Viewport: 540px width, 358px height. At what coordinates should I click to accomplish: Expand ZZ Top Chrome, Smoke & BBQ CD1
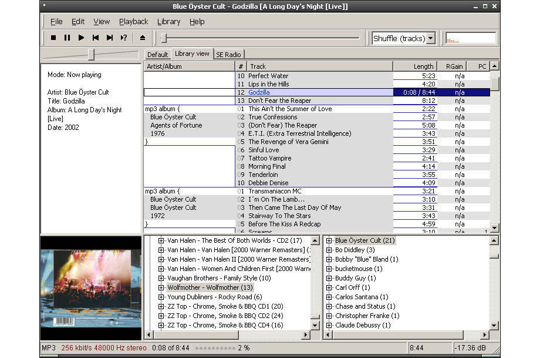[161, 306]
